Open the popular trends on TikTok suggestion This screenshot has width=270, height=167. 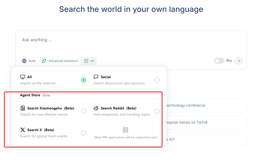206,122
